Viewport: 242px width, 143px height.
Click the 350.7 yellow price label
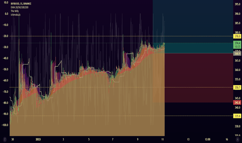coord(237,88)
